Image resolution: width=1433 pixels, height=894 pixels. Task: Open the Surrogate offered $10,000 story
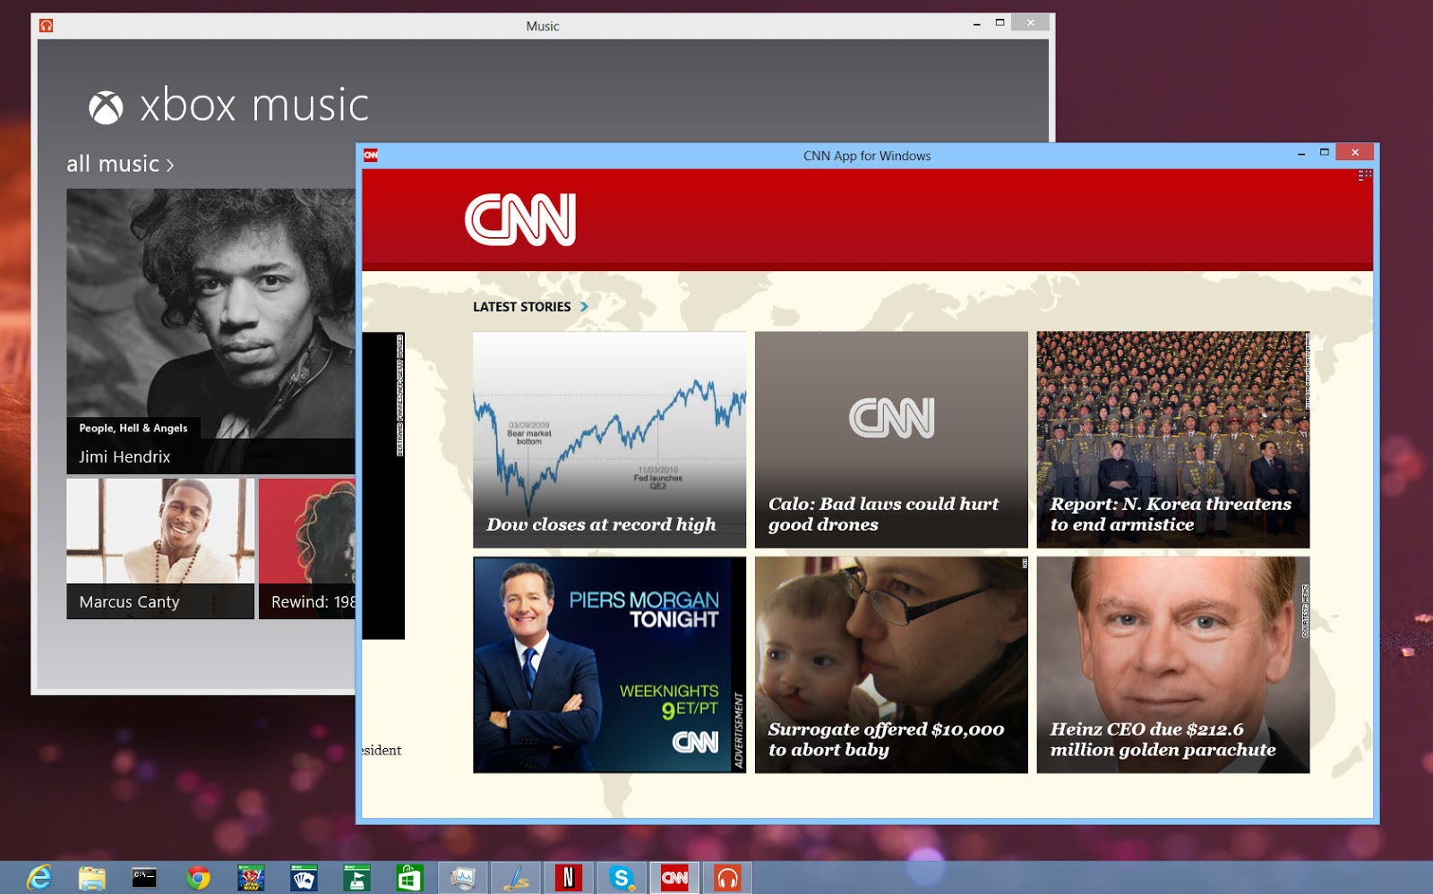click(891, 665)
